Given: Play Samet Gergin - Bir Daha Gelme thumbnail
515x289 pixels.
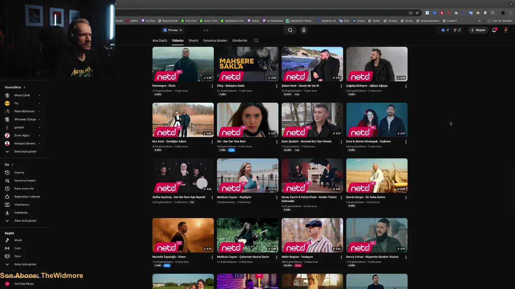Looking at the screenshot, I should [377, 176].
